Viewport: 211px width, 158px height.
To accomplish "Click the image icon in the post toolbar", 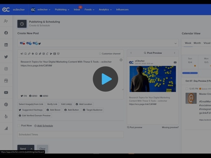I will pyautogui.click(x=44, y=54).
